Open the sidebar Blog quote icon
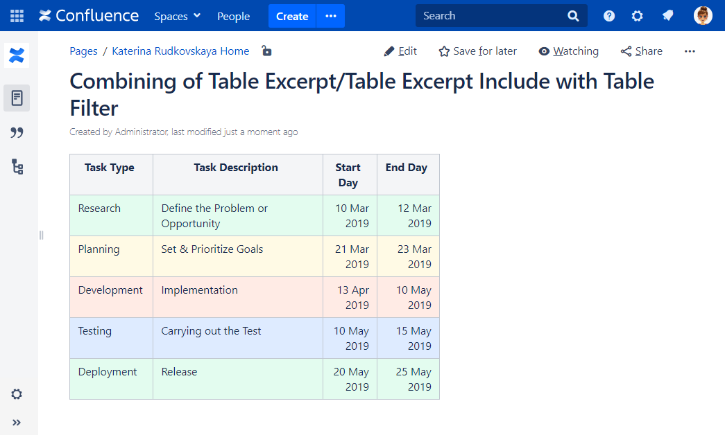Image resolution: width=725 pixels, height=435 pixels. (x=17, y=132)
